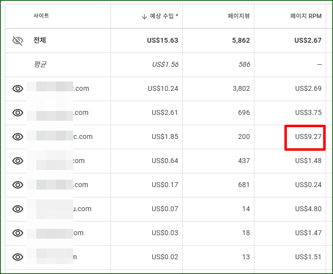Hide the site earning US$10.24
The width and height of the screenshot is (333, 274).
tap(18, 89)
